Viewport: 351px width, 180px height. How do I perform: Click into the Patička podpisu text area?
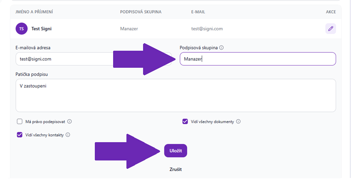[x=176, y=95]
